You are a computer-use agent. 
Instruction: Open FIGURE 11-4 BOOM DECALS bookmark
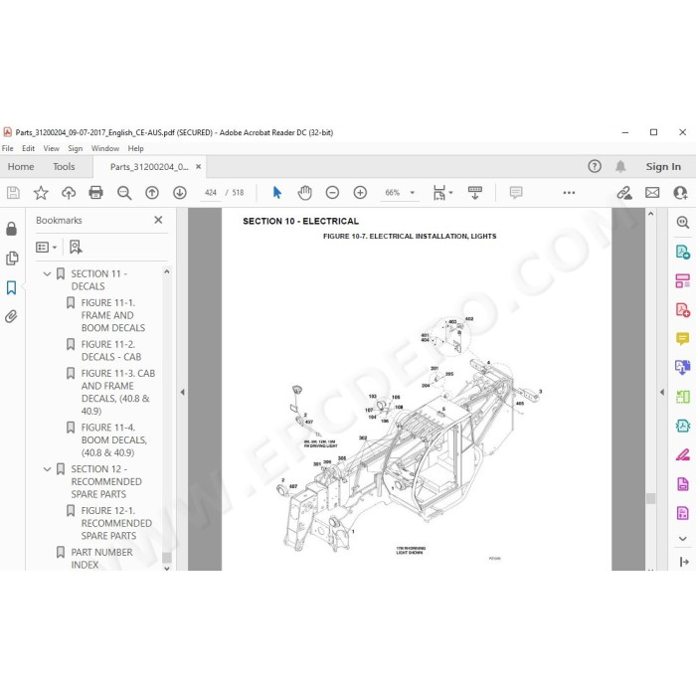113,439
